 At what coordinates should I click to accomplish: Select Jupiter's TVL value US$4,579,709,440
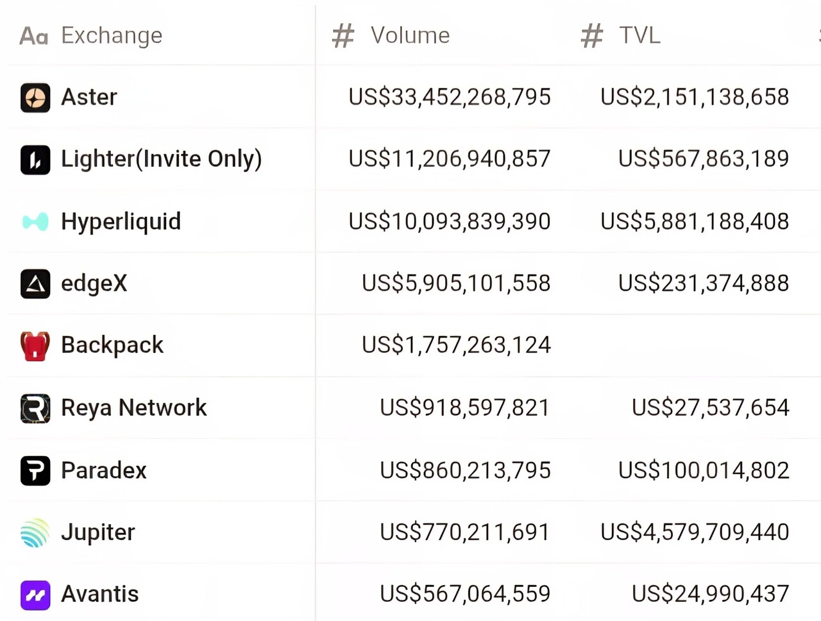point(694,532)
